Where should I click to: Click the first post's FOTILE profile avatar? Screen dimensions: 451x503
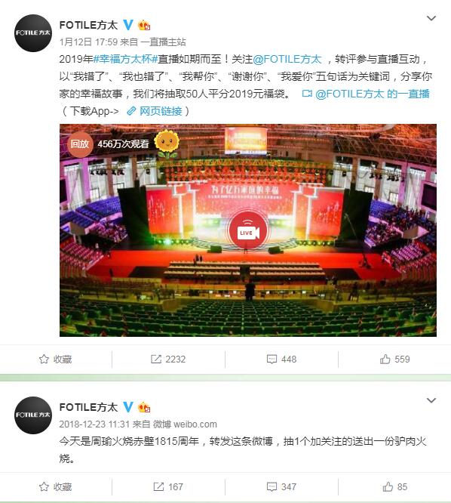coord(33,33)
